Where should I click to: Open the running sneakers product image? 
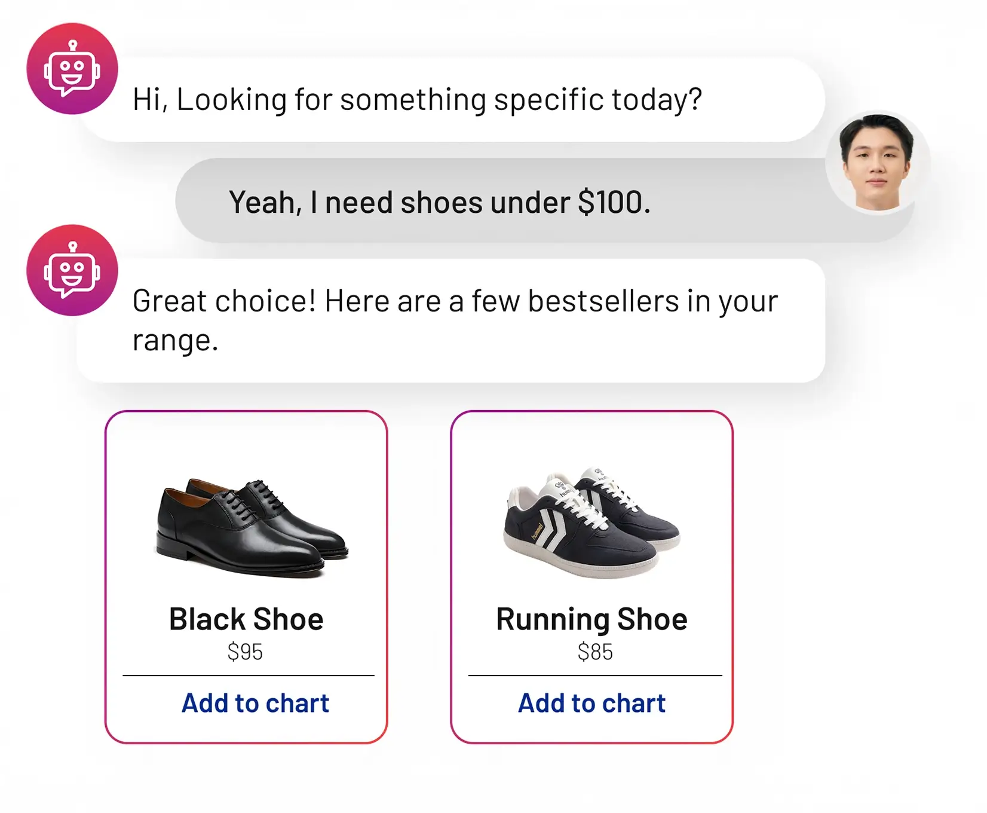coord(591,523)
